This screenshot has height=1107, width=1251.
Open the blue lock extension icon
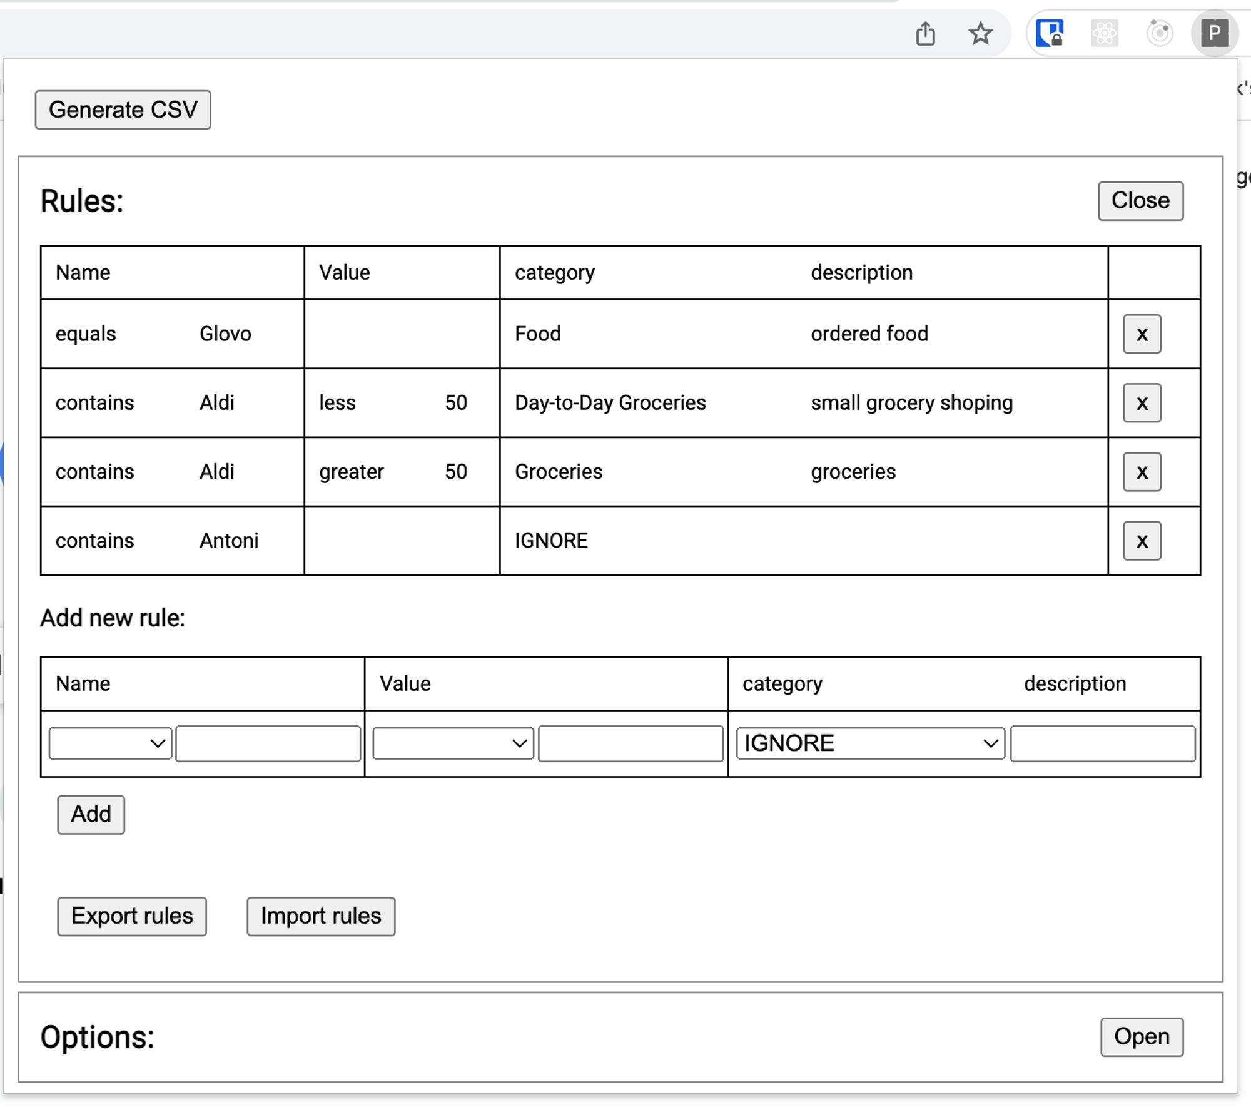pos(1050,34)
